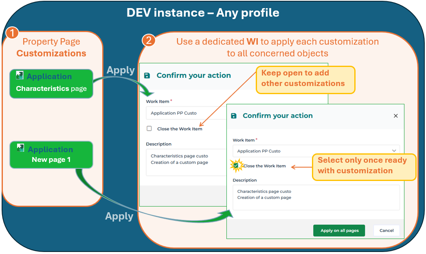Click the yellow Select only once ready callout

click(364, 166)
